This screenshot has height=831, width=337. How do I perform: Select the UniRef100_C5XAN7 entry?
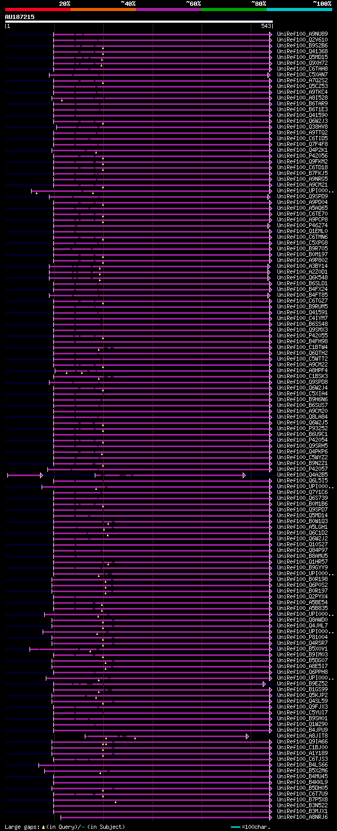(x=302, y=75)
